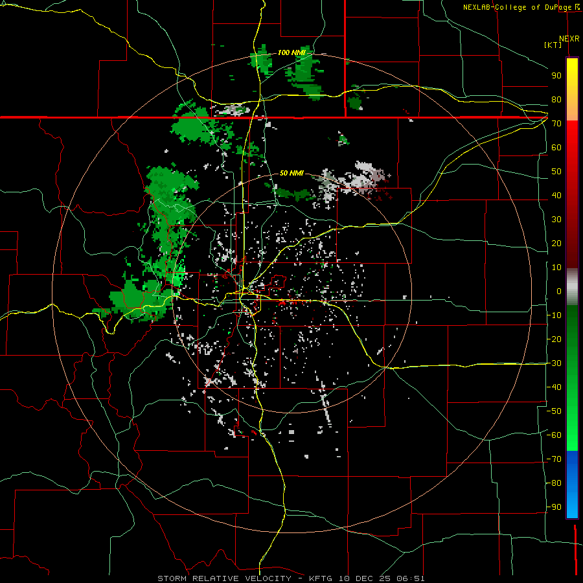583x583 pixels.
Task: Click the "[KT]" units label
Action: [x=553, y=45]
